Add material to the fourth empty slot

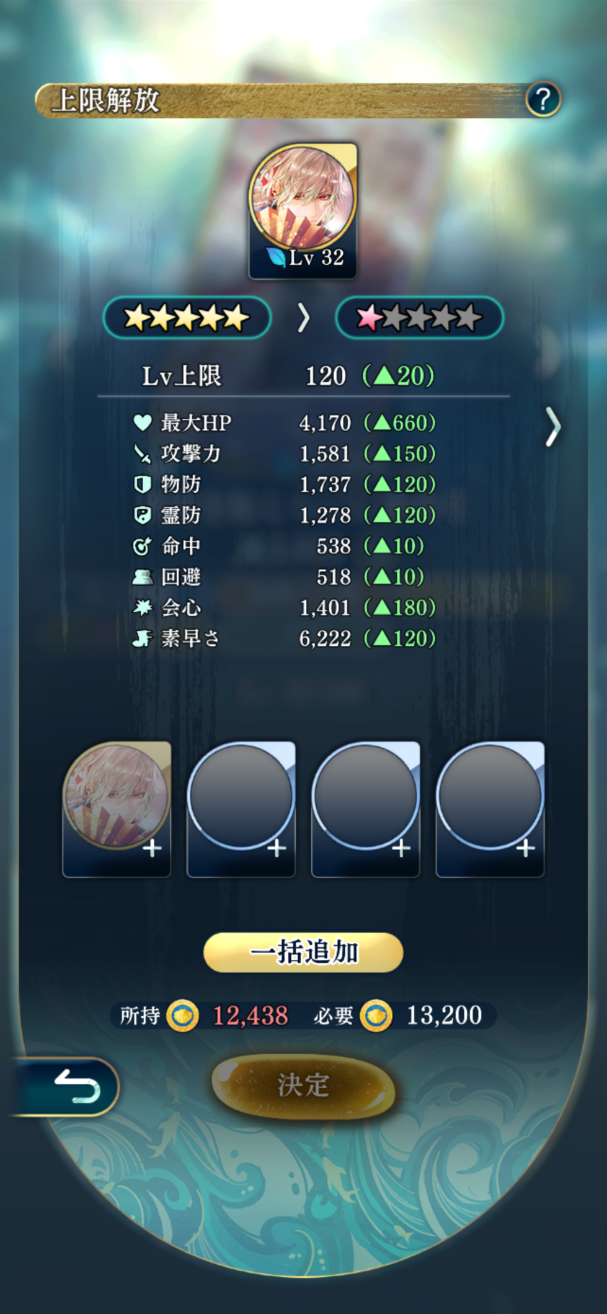490,809
